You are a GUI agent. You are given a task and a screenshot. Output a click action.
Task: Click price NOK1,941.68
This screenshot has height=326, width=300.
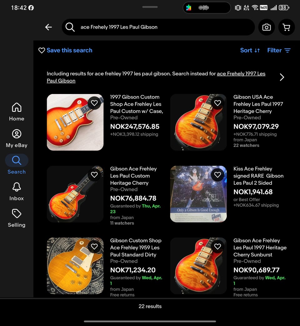coord(253,192)
